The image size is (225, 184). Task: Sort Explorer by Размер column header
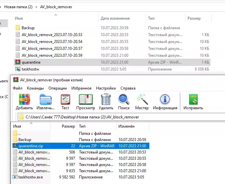[198, 18]
